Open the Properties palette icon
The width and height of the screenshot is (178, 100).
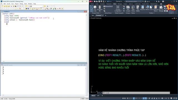point(143,8)
